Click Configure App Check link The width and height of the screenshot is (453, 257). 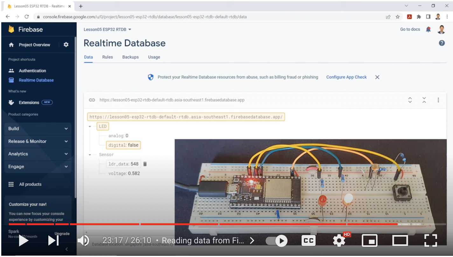pyautogui.click(x=346, y=77)
